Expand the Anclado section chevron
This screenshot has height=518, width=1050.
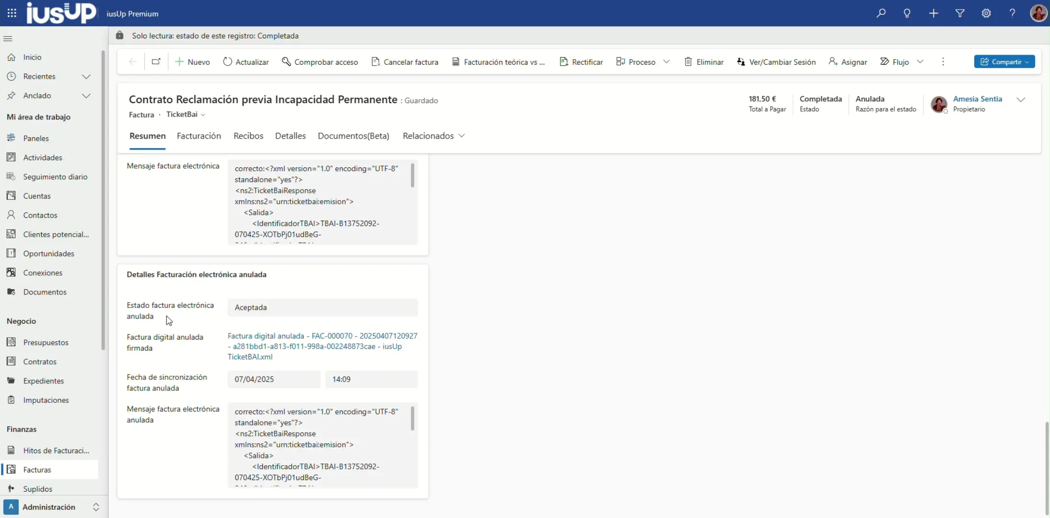[86, 95]
